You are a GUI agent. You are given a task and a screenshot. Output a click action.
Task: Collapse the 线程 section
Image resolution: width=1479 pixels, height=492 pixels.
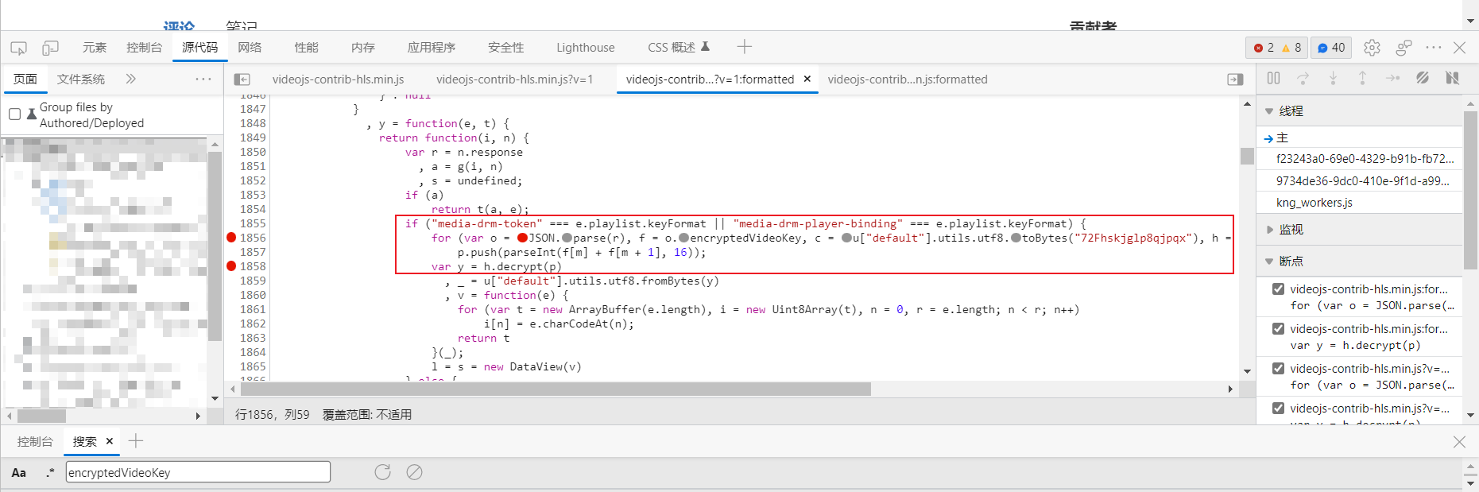coord(1269,111)
